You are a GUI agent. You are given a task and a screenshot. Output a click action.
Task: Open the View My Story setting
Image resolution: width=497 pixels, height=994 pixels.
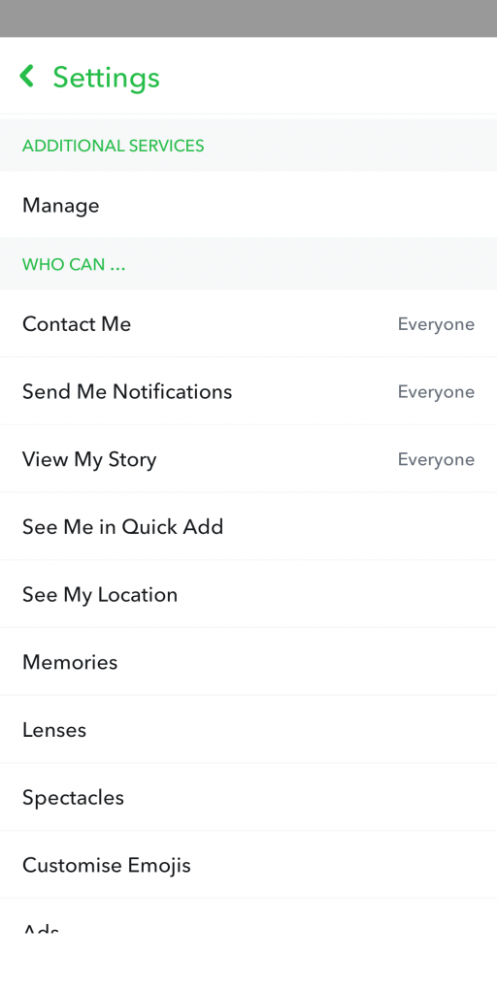click(x=248, y=459)
